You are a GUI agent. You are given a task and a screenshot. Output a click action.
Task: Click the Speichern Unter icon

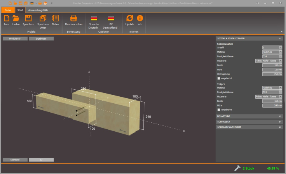coord(43,18)
